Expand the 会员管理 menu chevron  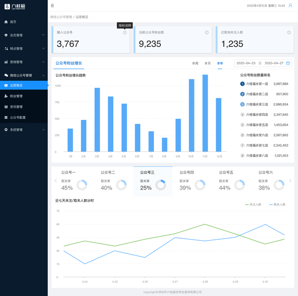(43, 35)
